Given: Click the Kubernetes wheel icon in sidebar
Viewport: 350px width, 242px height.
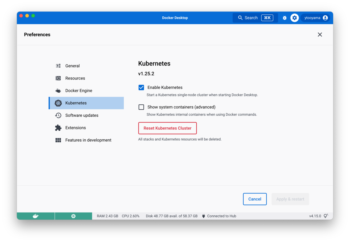Looking at the screenshot, I should point(58,103).
